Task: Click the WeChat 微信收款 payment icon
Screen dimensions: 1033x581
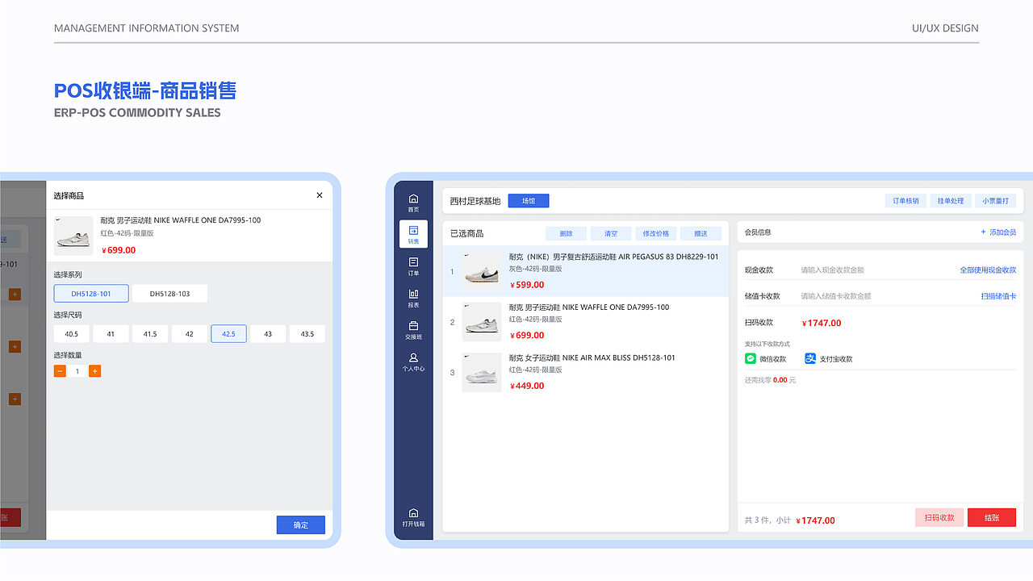Action: tap(751, 358)
